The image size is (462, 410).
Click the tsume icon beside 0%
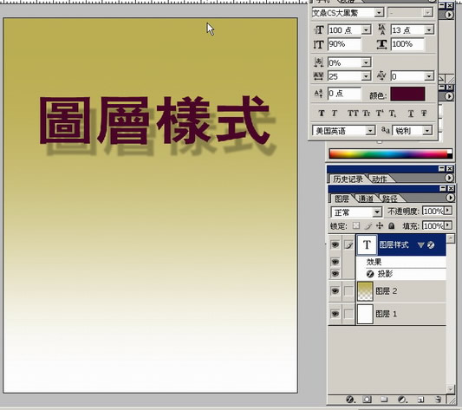(318, 62)
